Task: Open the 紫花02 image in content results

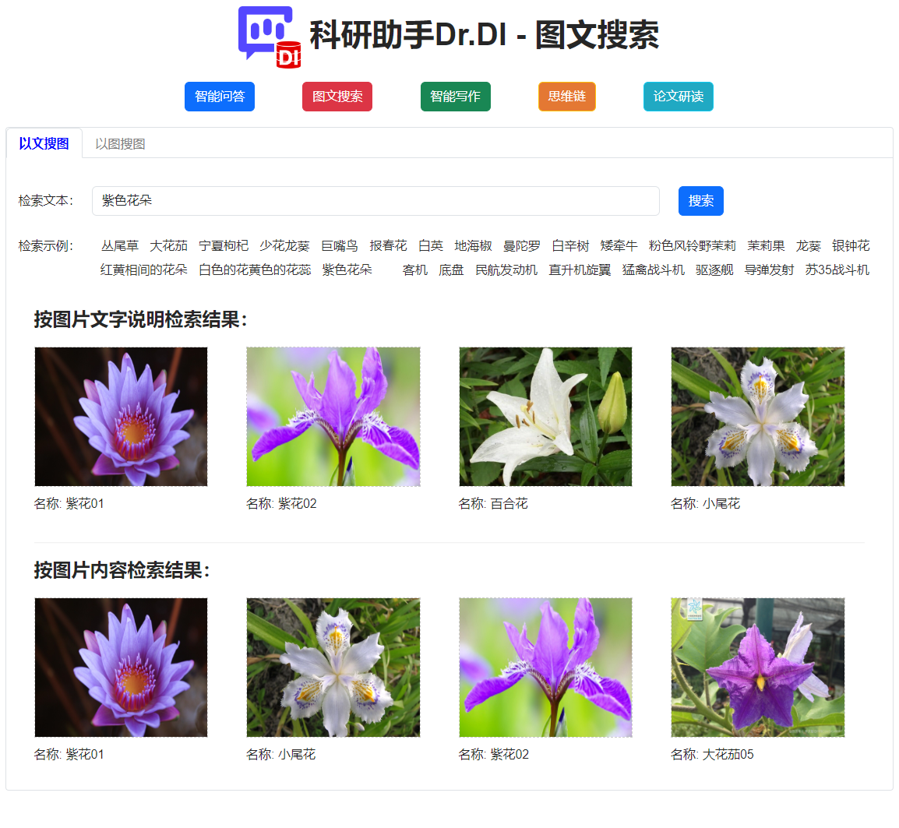Action: pos(545,668)
